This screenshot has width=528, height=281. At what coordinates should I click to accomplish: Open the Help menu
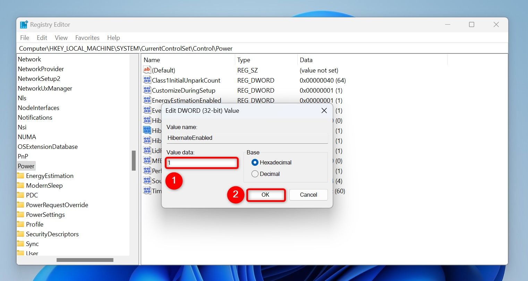tap(113, 38)
